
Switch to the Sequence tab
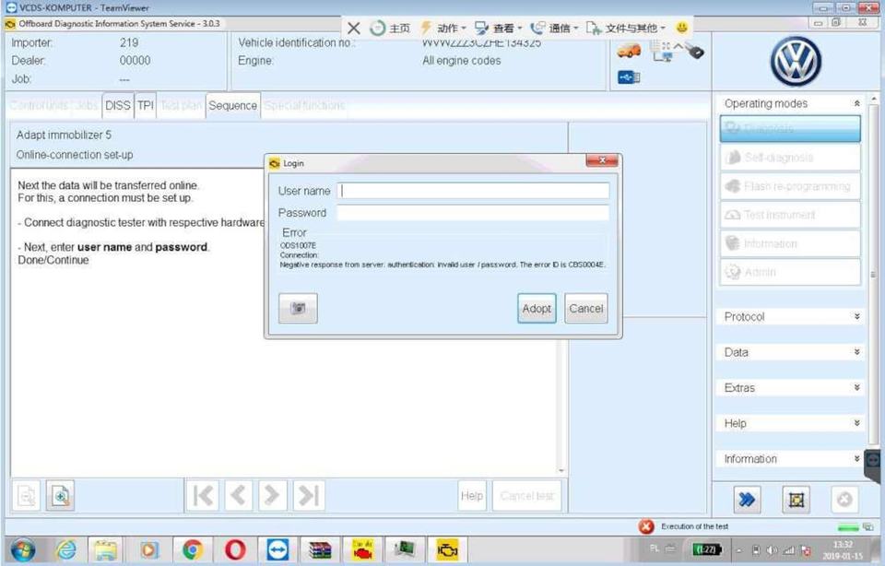[x=232, y=105]
